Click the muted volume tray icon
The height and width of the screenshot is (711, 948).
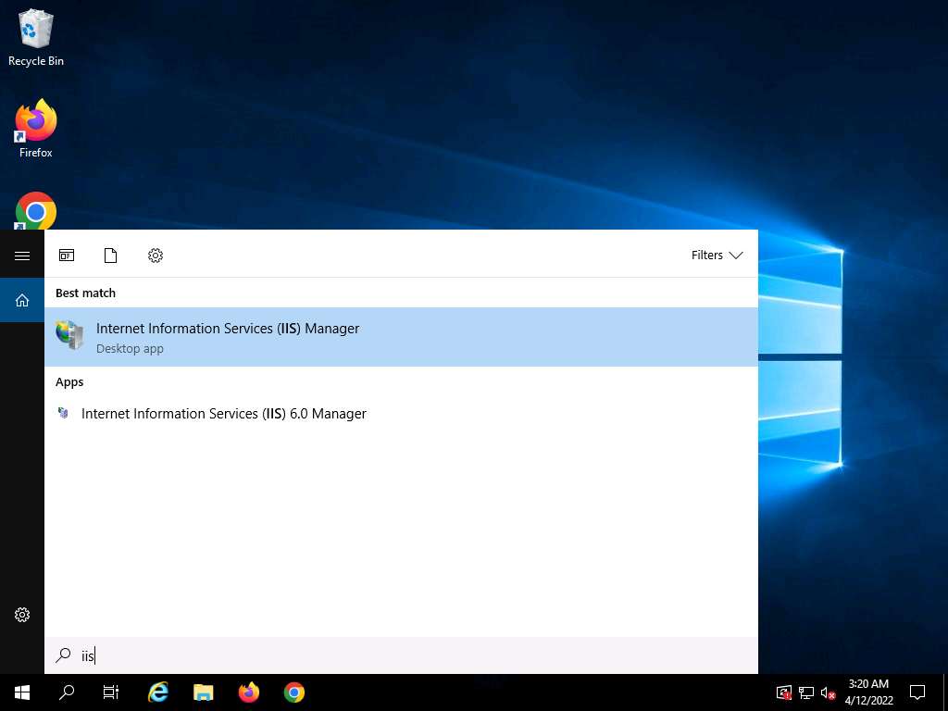tap(829, 692)
